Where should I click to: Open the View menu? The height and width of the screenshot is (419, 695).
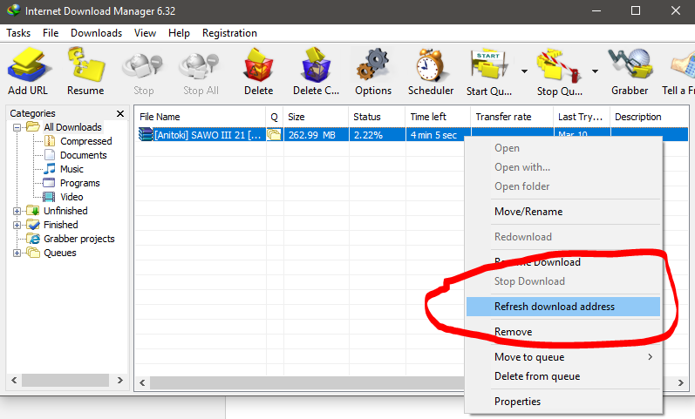click(145, 33)
